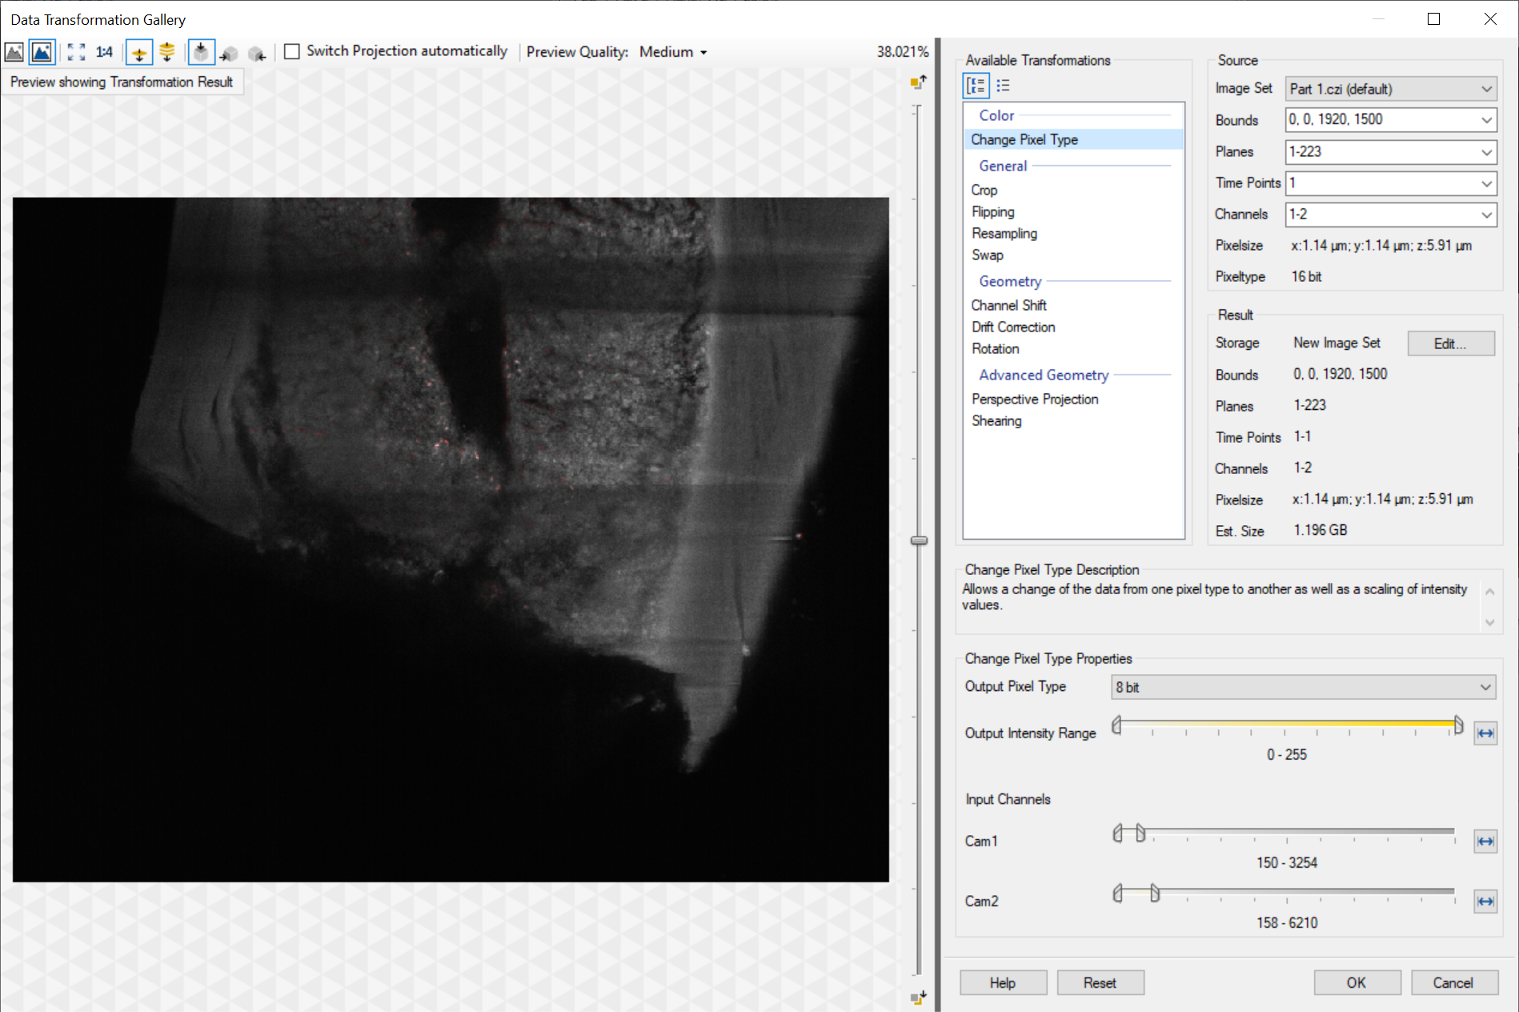Toggle the Transformation Result preview button
The image size is (1519, 1012).
tap(42, 53)
